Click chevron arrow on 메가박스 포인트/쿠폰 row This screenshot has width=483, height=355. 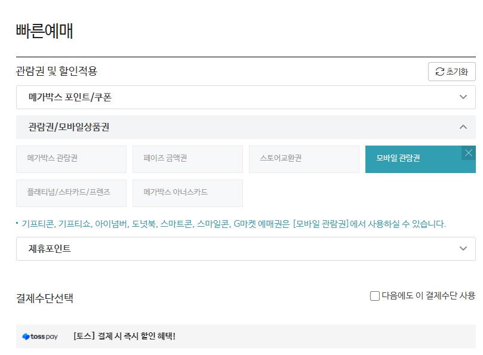click(x=463, y=97)
